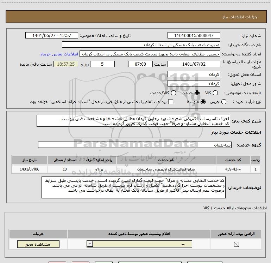Click service code cell ج-43-439
The width and height of the screenshot is (271, 263).
[233, 169]
